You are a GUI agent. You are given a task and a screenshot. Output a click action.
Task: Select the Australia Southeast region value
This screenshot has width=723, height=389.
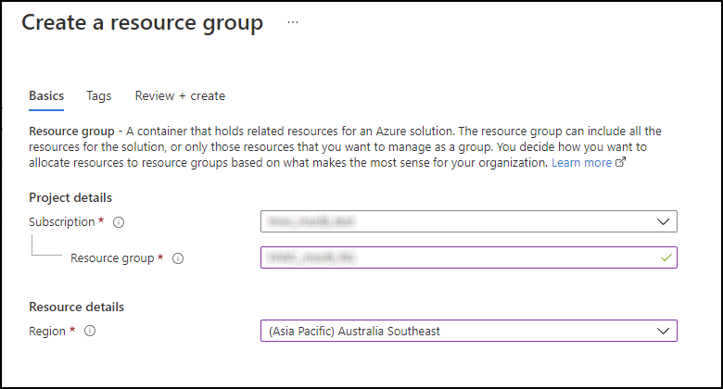coord(354,331)
